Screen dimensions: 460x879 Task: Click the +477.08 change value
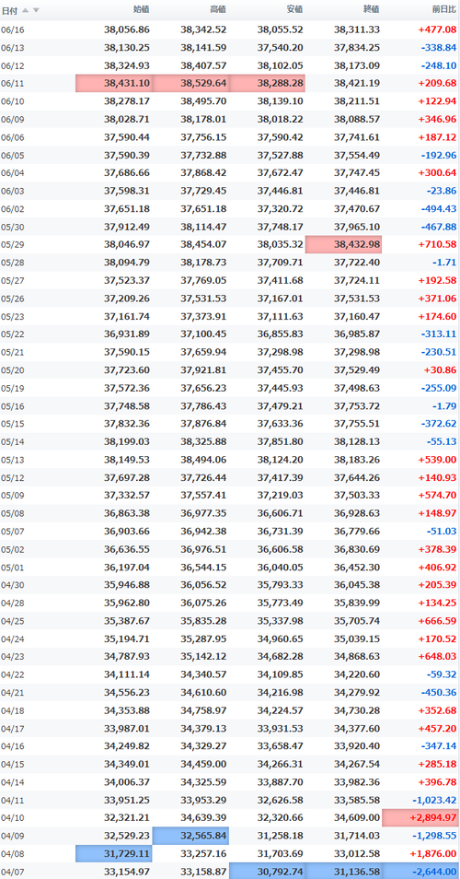pyautogui.click(x=437, y=29)
